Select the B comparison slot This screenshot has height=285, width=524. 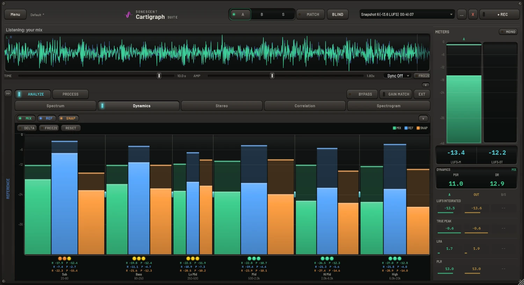click(262, 15)
